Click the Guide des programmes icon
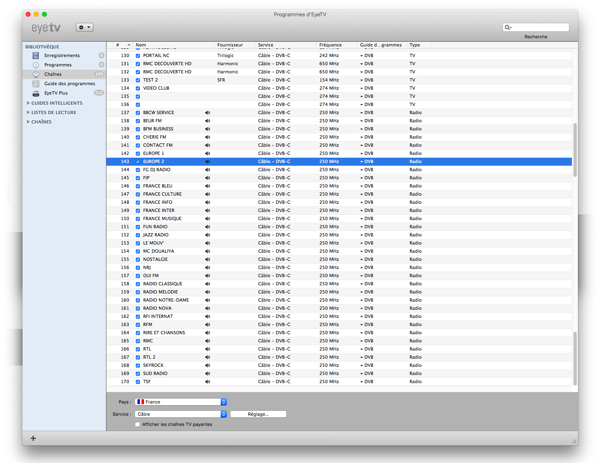 [36, 84]
